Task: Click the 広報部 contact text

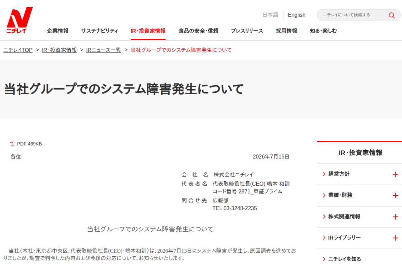Action: 220,200
